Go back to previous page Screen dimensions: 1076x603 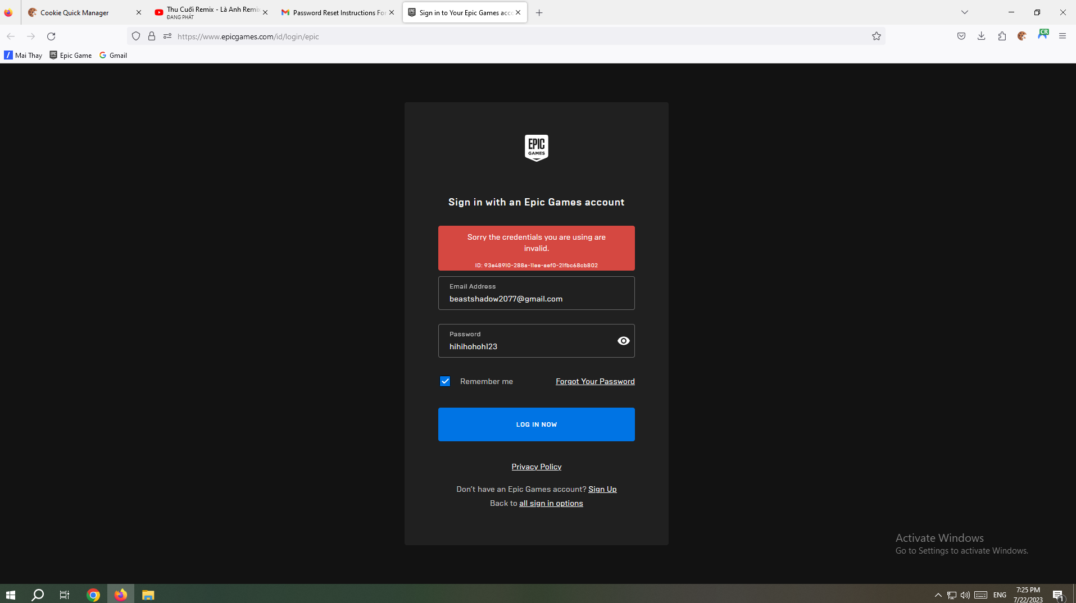pos(11,36)
